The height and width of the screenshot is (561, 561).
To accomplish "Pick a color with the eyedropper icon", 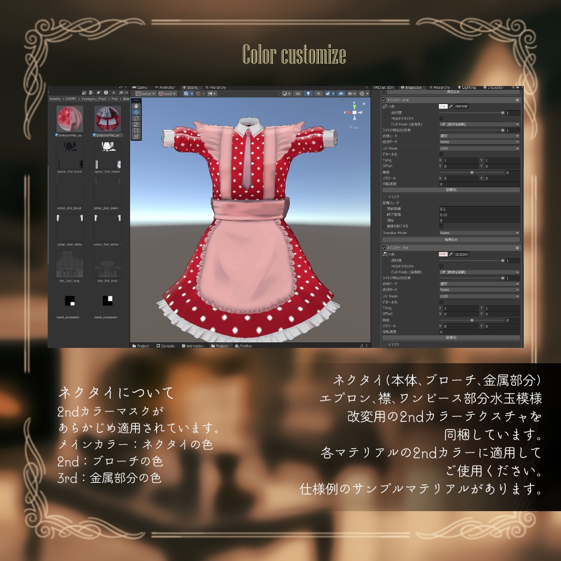I will point(450,106).
